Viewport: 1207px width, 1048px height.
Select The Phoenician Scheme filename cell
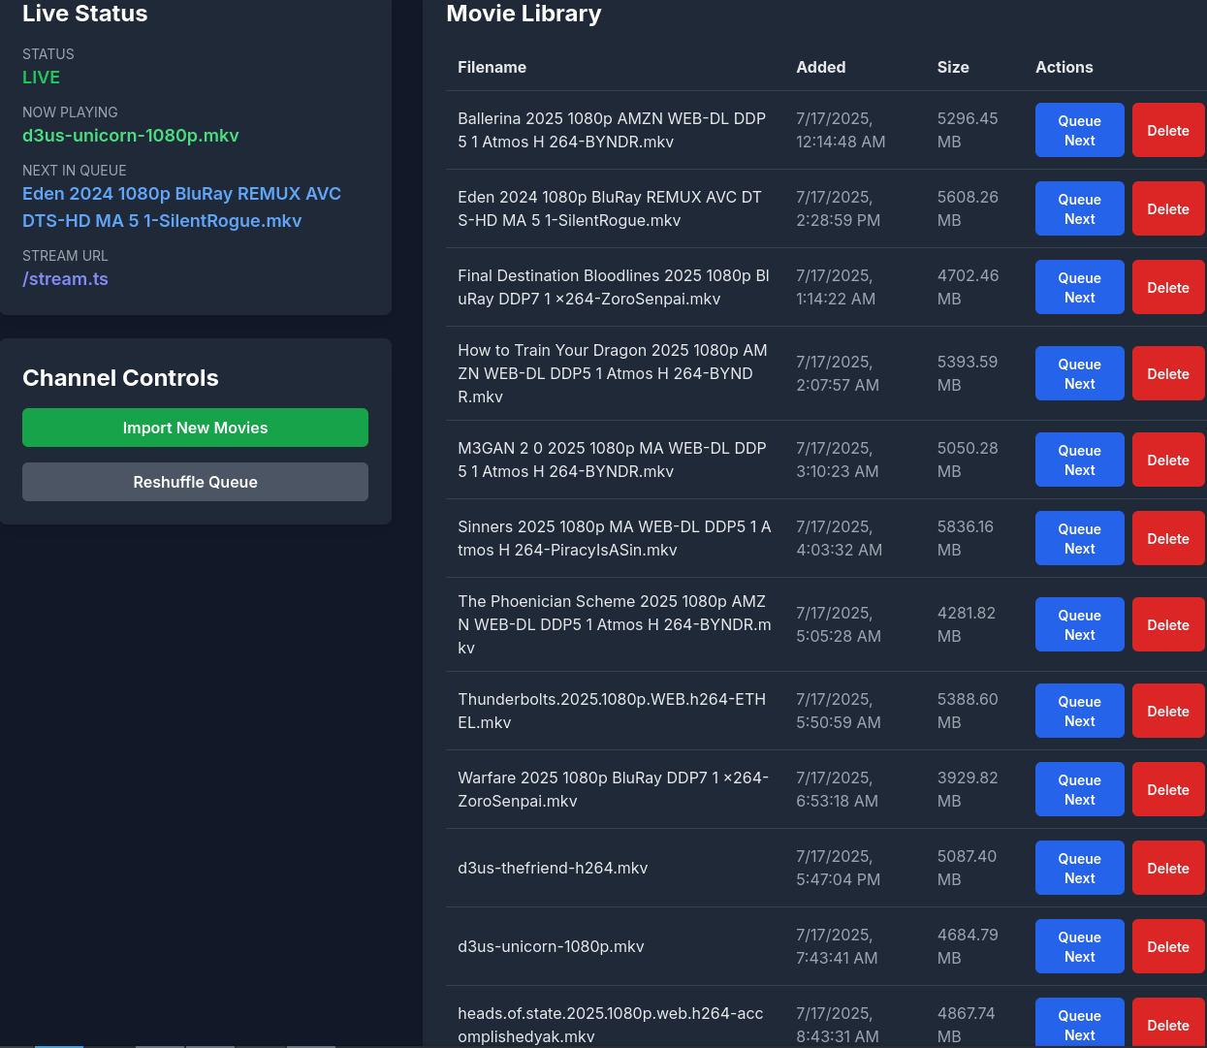[x=615, y=624]
